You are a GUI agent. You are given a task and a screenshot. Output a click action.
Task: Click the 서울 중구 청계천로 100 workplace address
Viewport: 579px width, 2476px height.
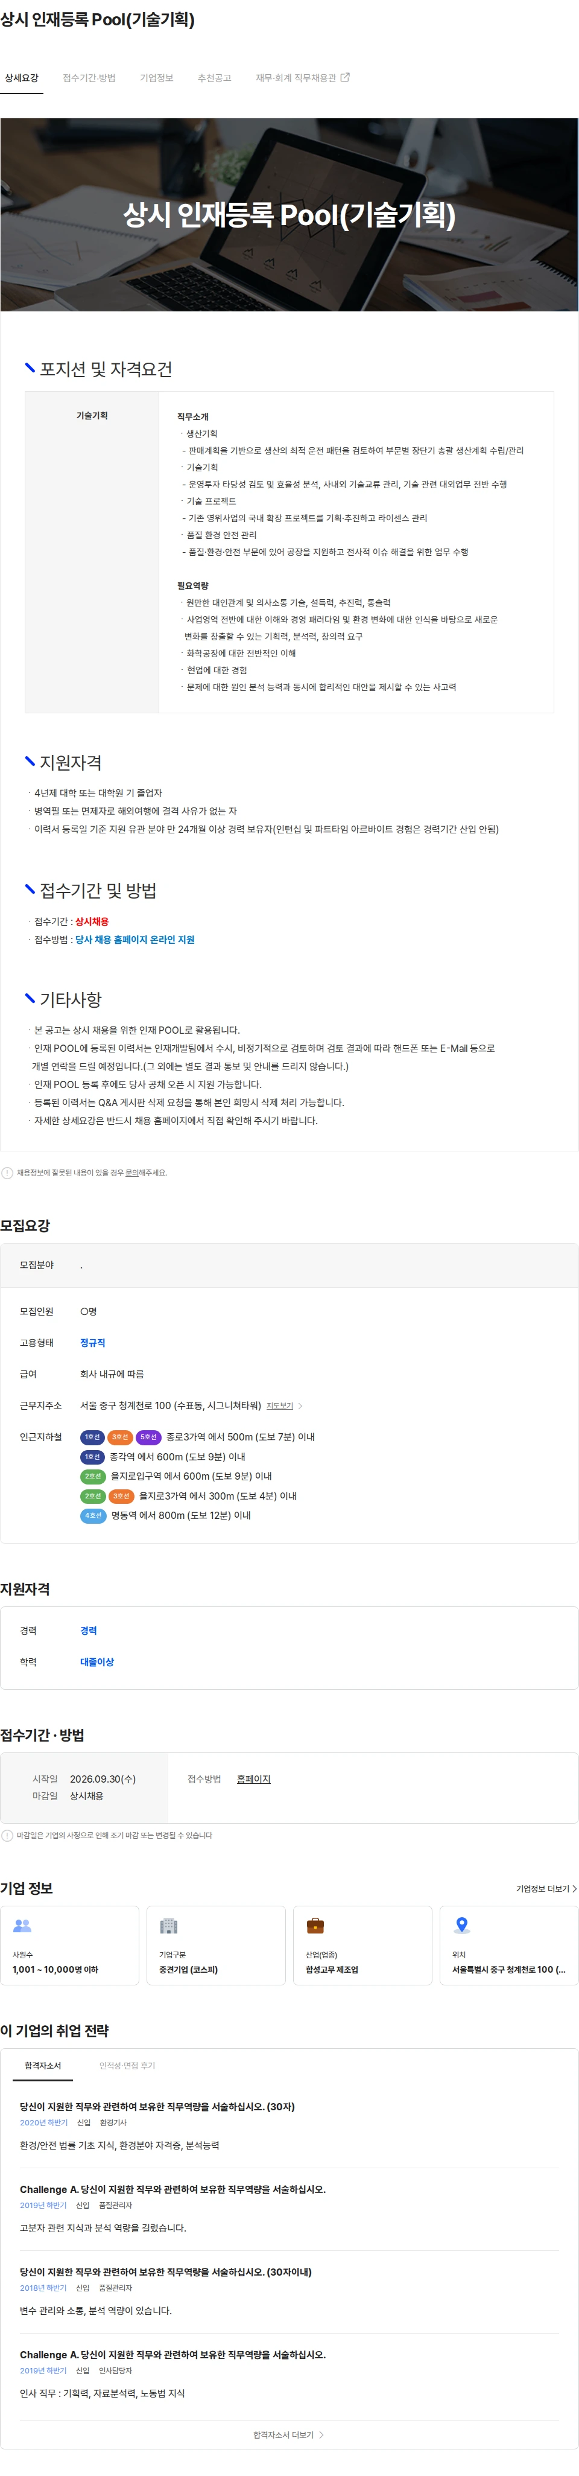click(171, 1406)
